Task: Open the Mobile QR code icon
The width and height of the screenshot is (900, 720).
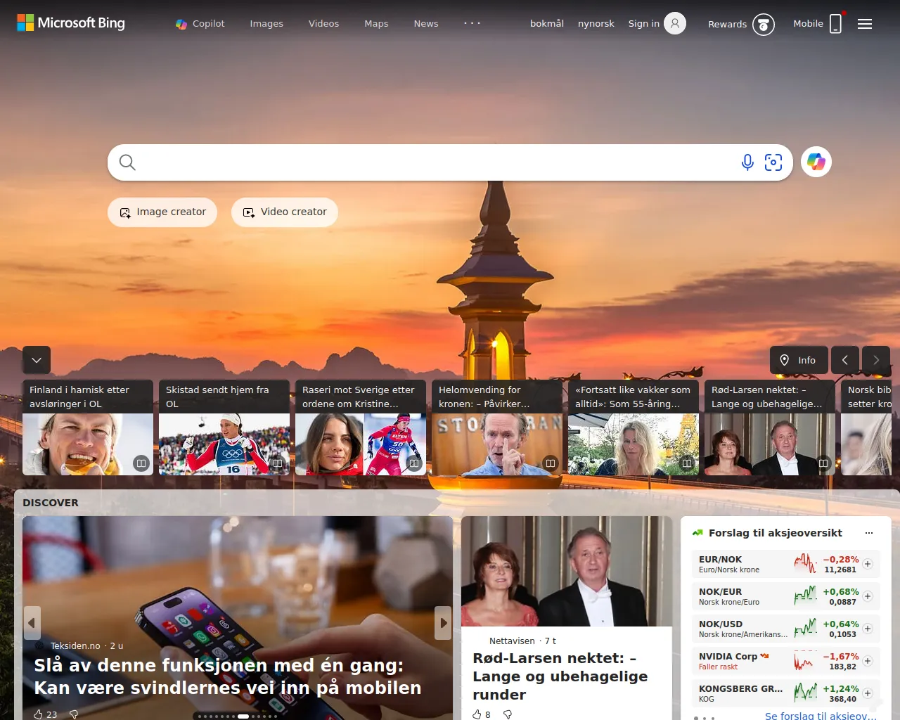Action: tap(835, 23)
